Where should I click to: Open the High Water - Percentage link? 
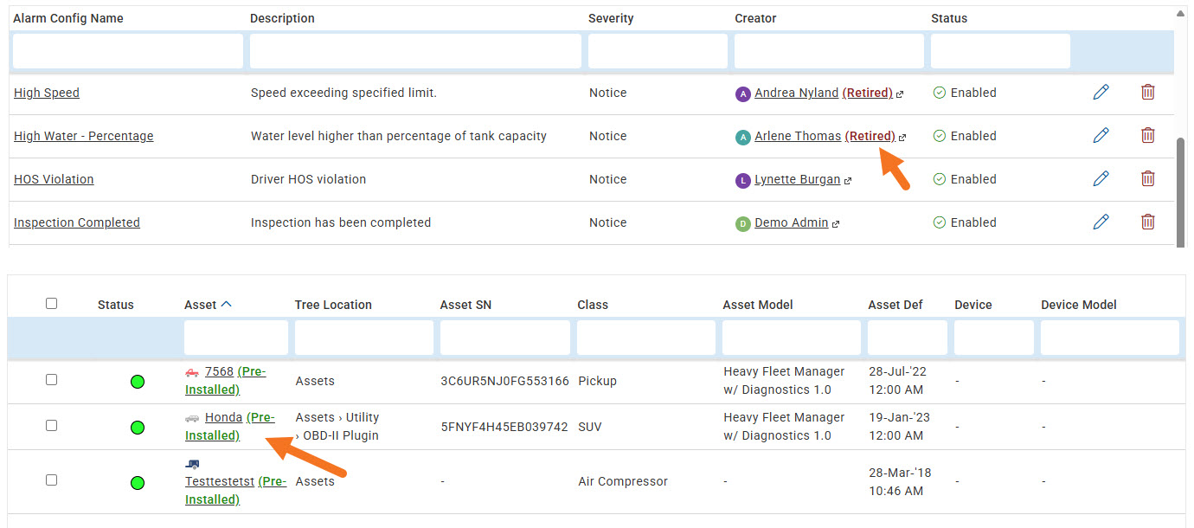84,136
